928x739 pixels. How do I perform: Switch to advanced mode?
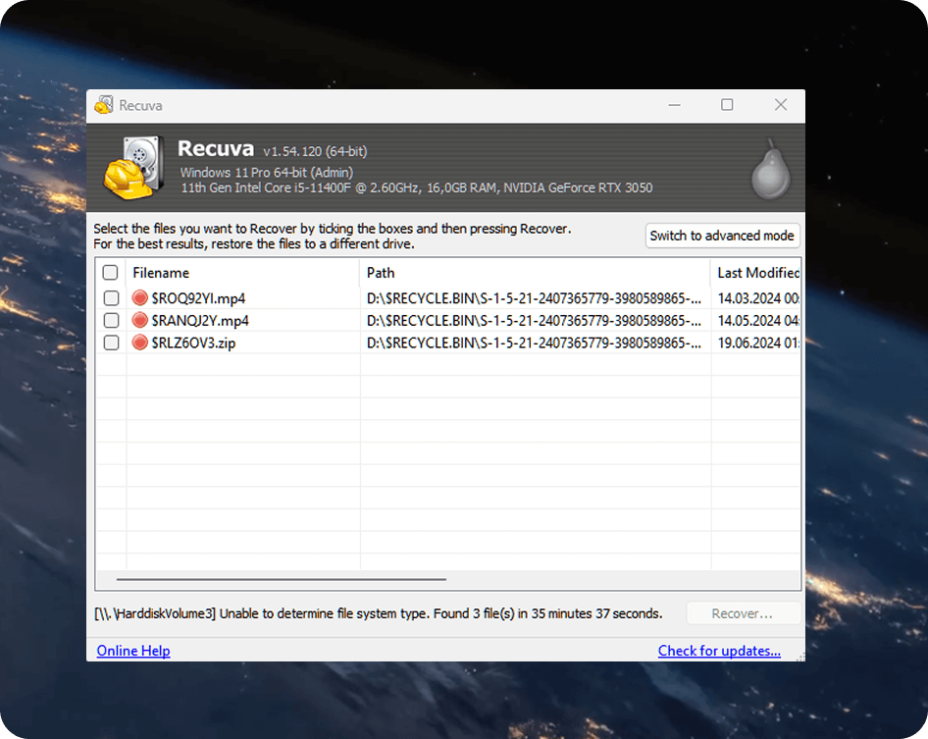click(x=722, y=236)
